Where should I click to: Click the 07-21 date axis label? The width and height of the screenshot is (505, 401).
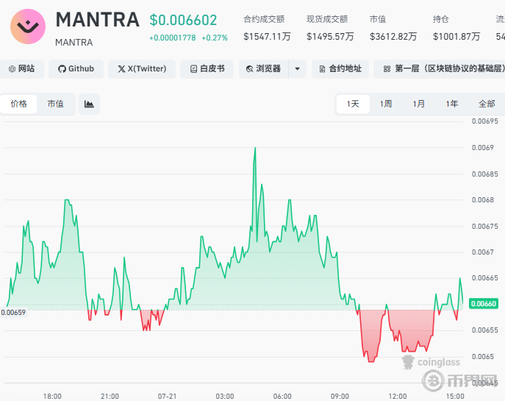click(167, 396)
